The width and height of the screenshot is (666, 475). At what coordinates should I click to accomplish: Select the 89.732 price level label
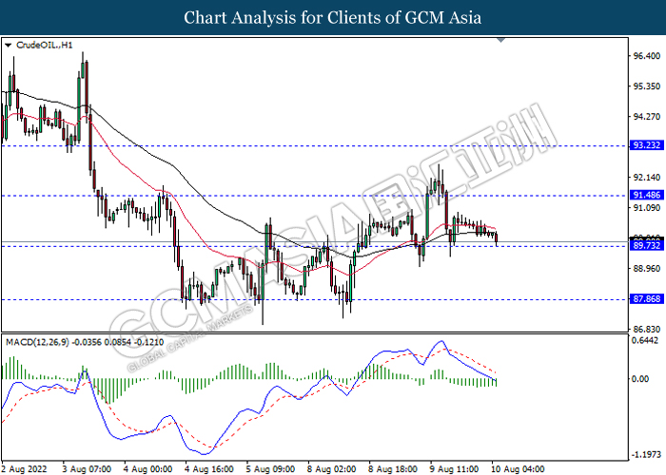click(647, 245)
